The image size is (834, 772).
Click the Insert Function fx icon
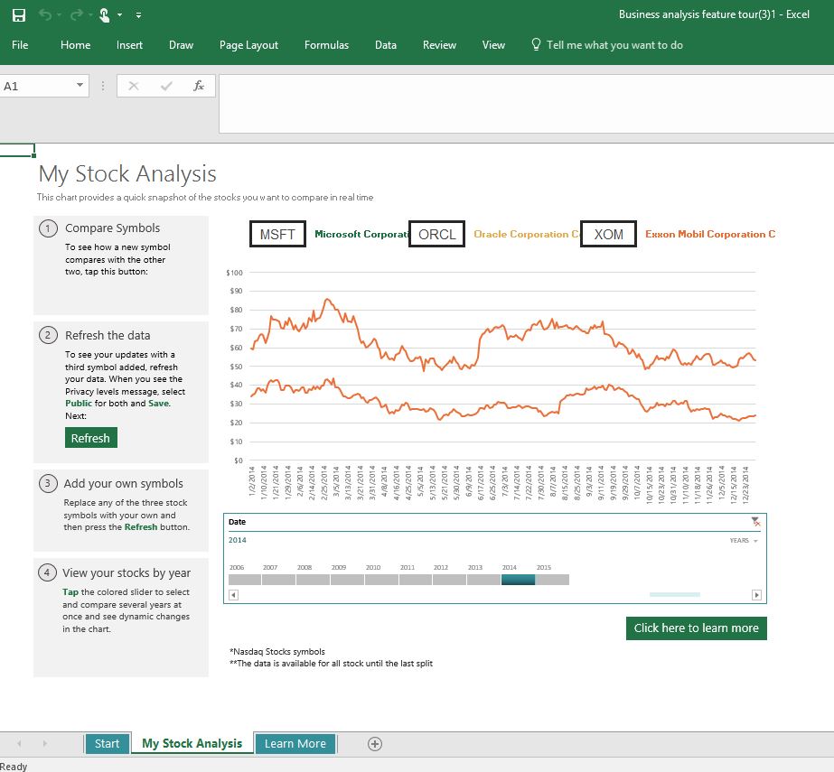(x=199, y=86)
